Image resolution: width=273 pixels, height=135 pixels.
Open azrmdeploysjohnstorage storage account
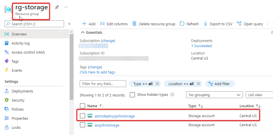115,116
